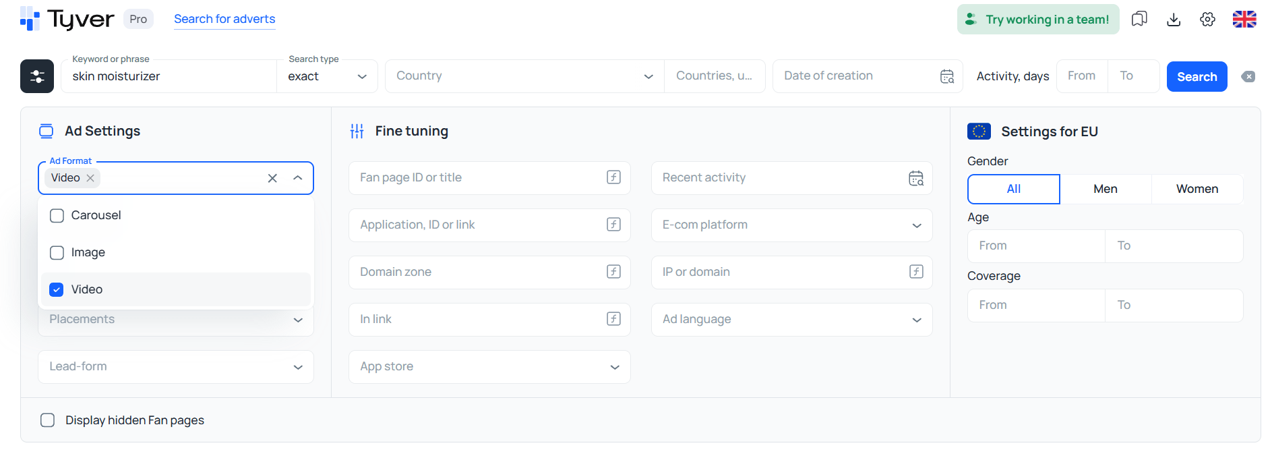Click Try working in a team button
Viewport: 1270px width, 460px height.
(x=1038, y=19)
